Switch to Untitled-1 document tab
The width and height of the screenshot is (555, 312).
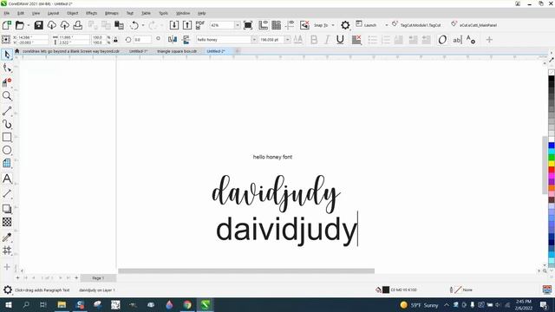pos(138,51)
